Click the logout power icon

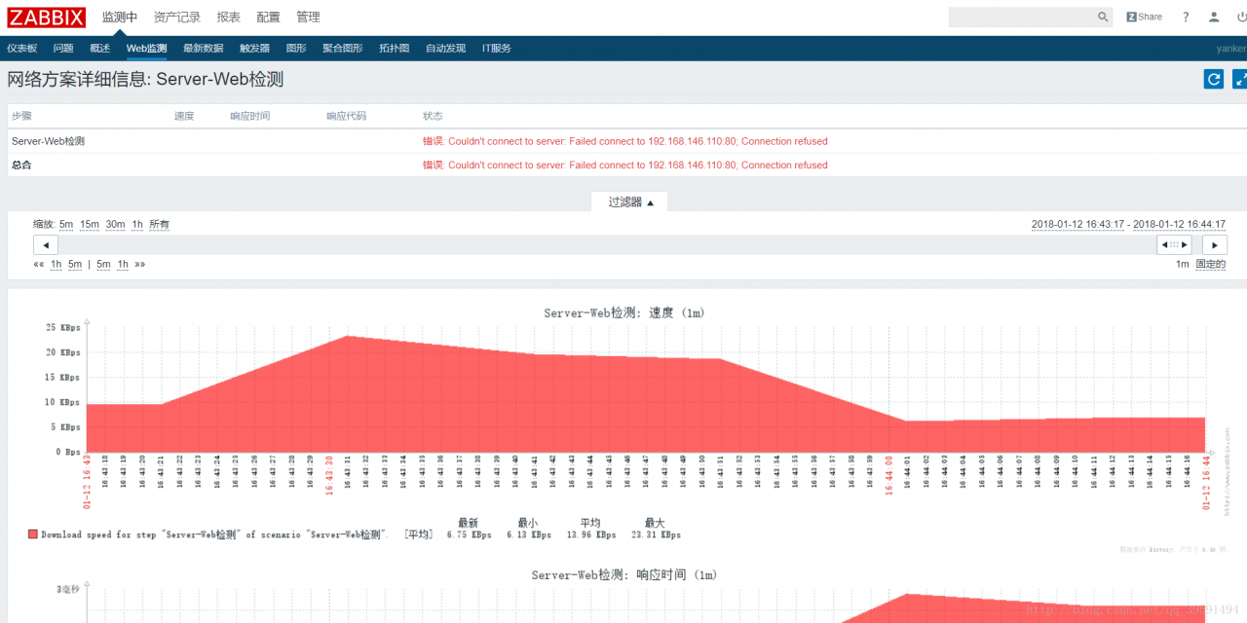[x=1241, y=17]
